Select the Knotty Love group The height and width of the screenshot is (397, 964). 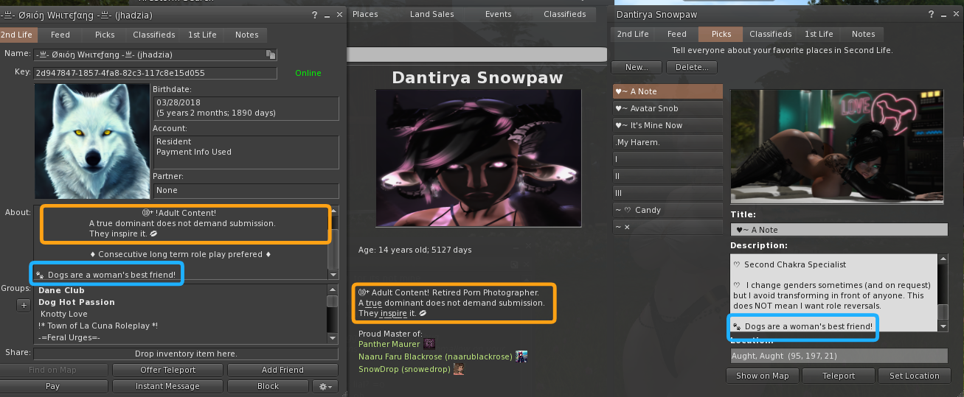(x=63, y=314)
